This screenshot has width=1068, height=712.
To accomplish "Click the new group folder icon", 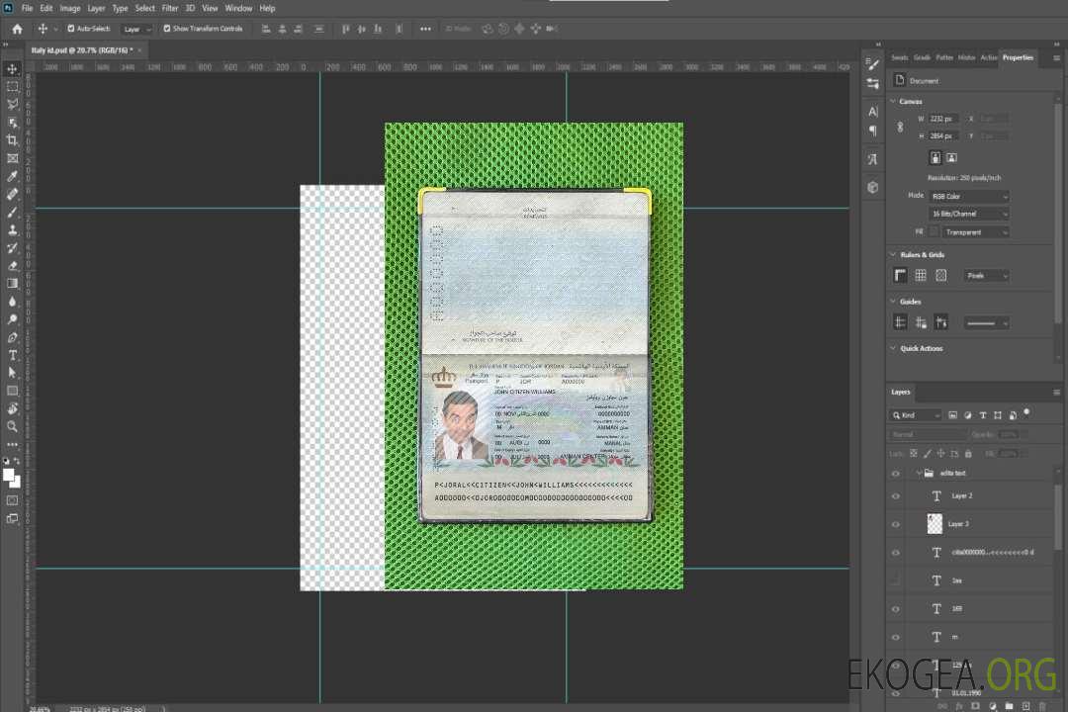I will coord(1009,706).
